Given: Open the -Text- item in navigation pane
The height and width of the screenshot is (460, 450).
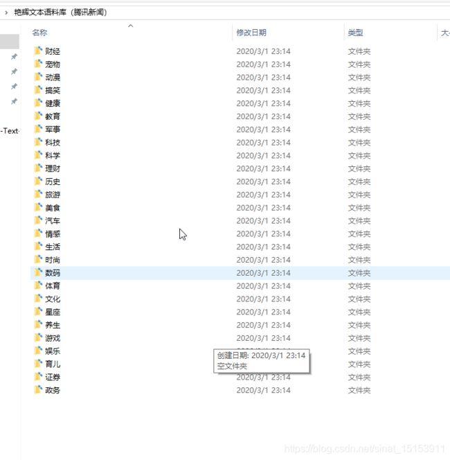Looking at the screenshot, I should tap(10, 131).
